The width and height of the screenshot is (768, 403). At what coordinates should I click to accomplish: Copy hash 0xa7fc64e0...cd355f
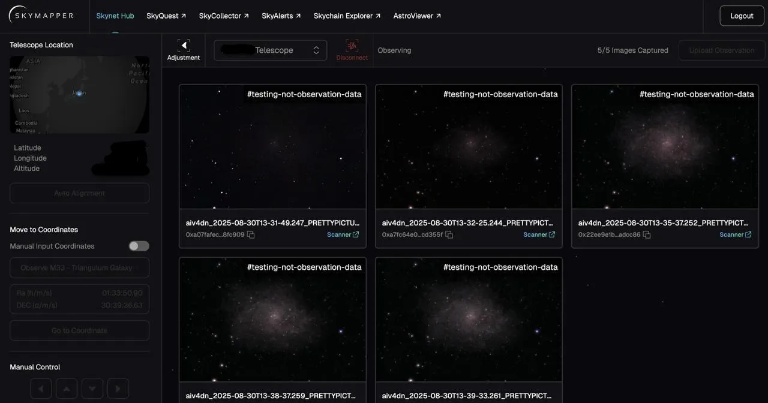(x=449, y=234)
